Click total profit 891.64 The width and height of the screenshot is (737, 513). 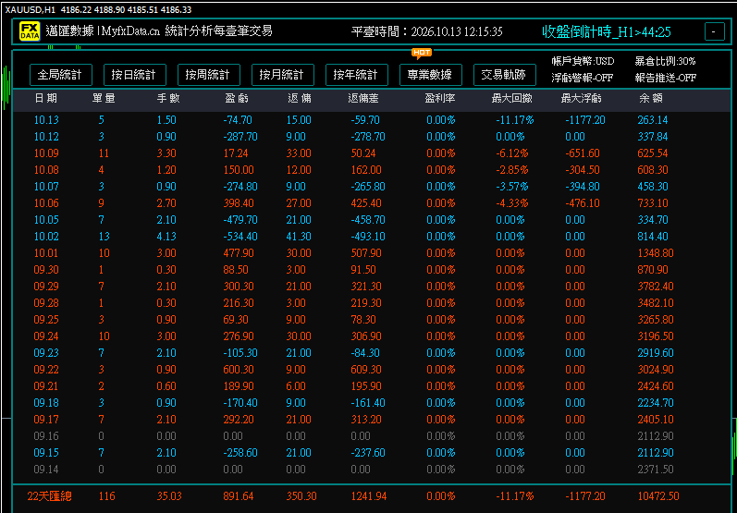(x=239, y=496)
